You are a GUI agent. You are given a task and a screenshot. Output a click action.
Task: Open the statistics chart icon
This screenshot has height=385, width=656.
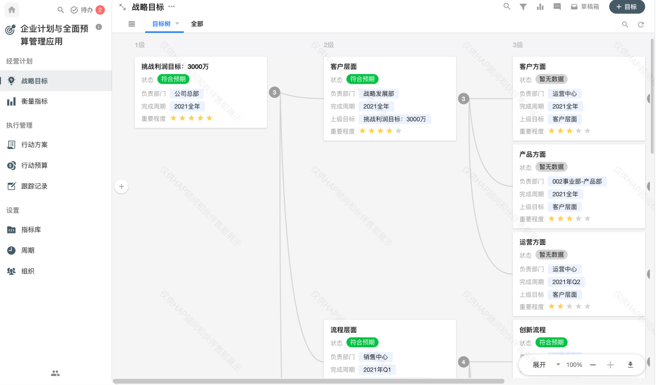tap(540, 7)
